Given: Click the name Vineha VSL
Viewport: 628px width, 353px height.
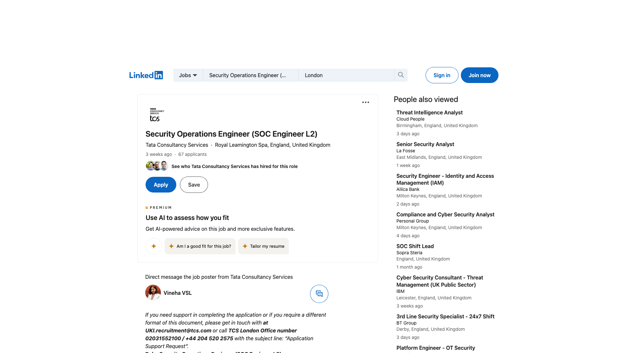Looking at the screenshot, I should coord(178,293).
